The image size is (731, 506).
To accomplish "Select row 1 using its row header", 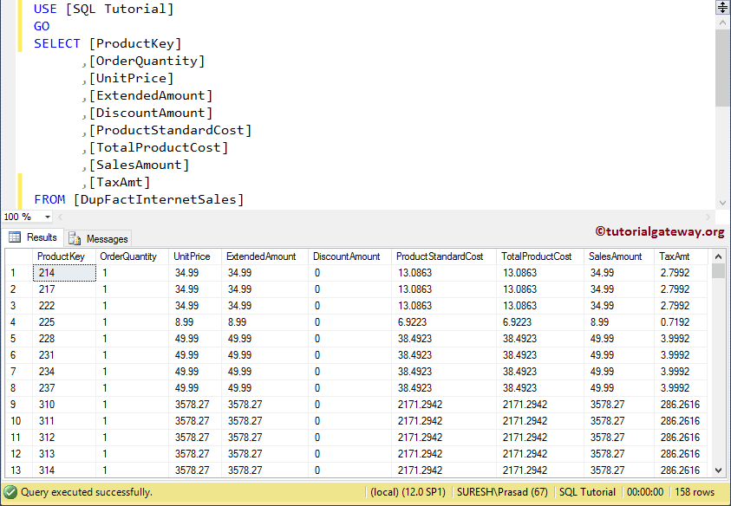I will click(x=17, y=272).
